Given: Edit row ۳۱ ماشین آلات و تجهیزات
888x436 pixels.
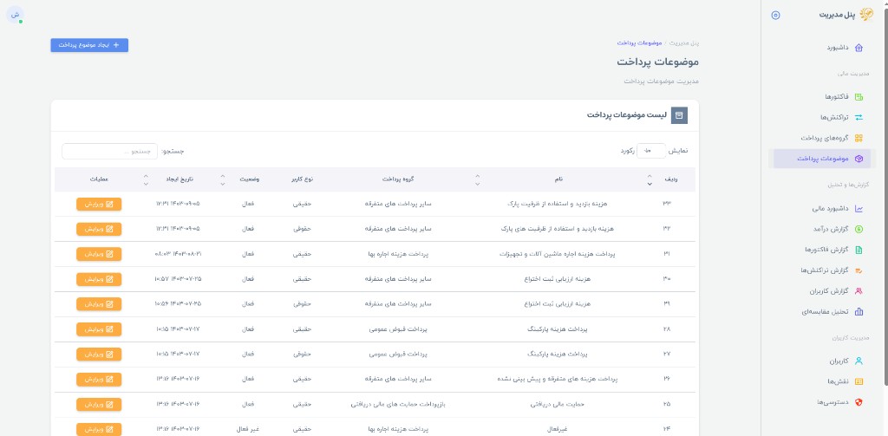Looking at the screenshot, I should pyautogui.click(x=99, y=254).
